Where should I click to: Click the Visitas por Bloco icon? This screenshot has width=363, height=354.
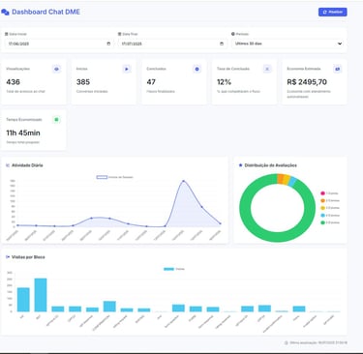[8, 257]
